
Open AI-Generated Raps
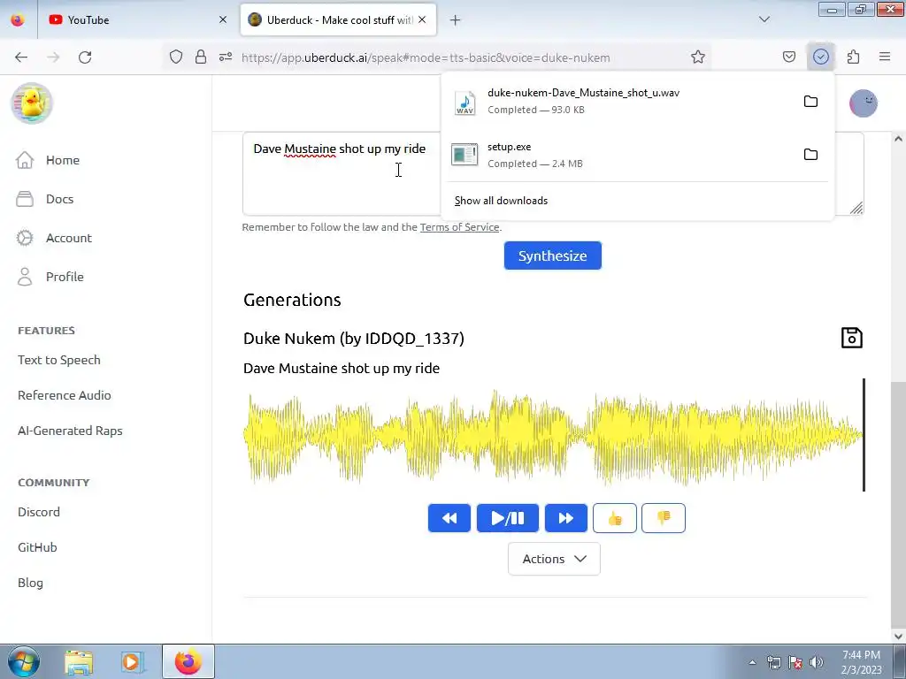coord(70,431)
